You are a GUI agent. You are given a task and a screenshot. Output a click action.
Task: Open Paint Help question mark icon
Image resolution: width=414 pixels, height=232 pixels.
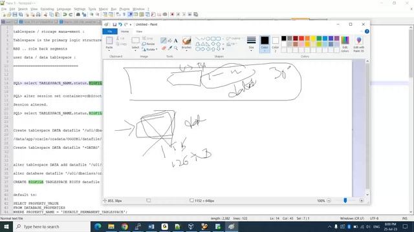[367, 32]
